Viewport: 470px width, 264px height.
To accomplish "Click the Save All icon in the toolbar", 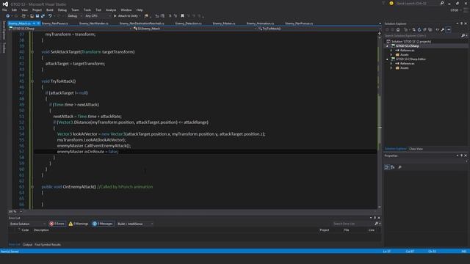I will click(x=43, y=16).
